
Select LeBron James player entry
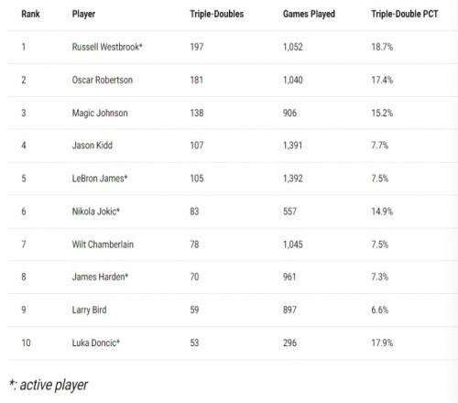click(100, 179)
